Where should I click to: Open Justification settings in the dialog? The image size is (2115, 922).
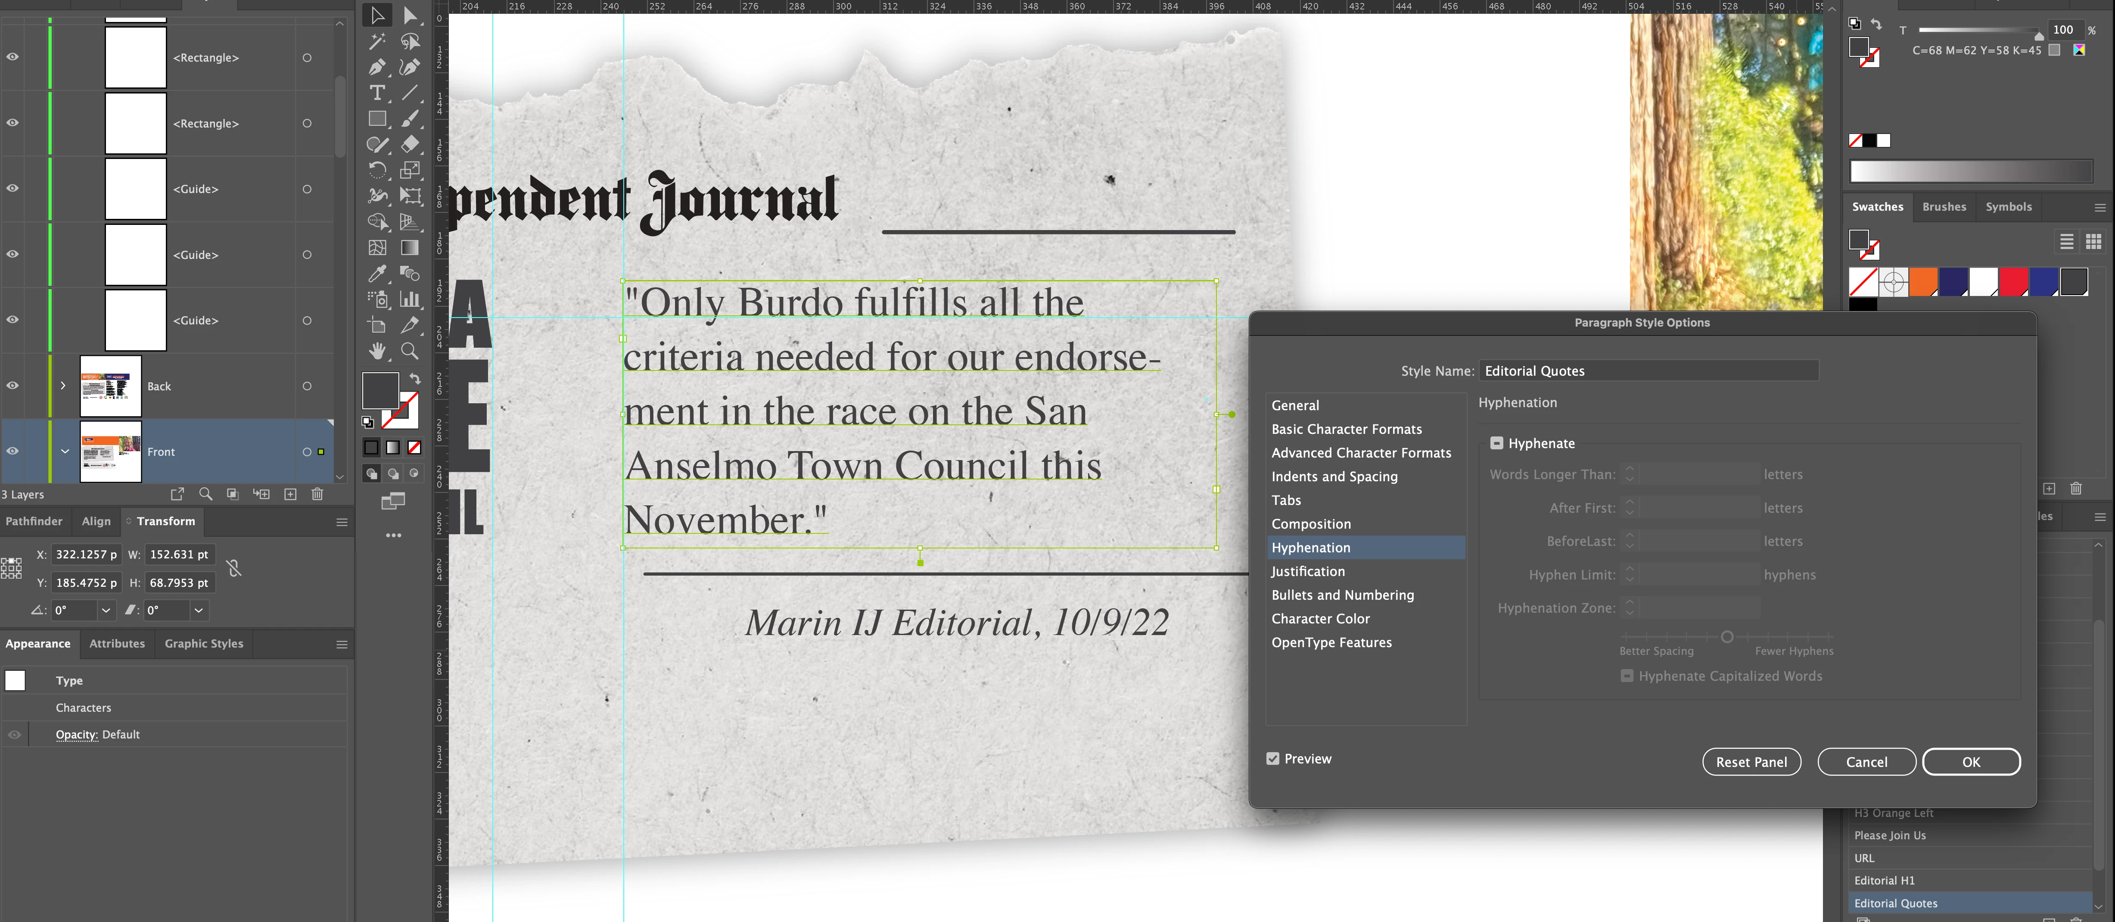[1308, 571]
